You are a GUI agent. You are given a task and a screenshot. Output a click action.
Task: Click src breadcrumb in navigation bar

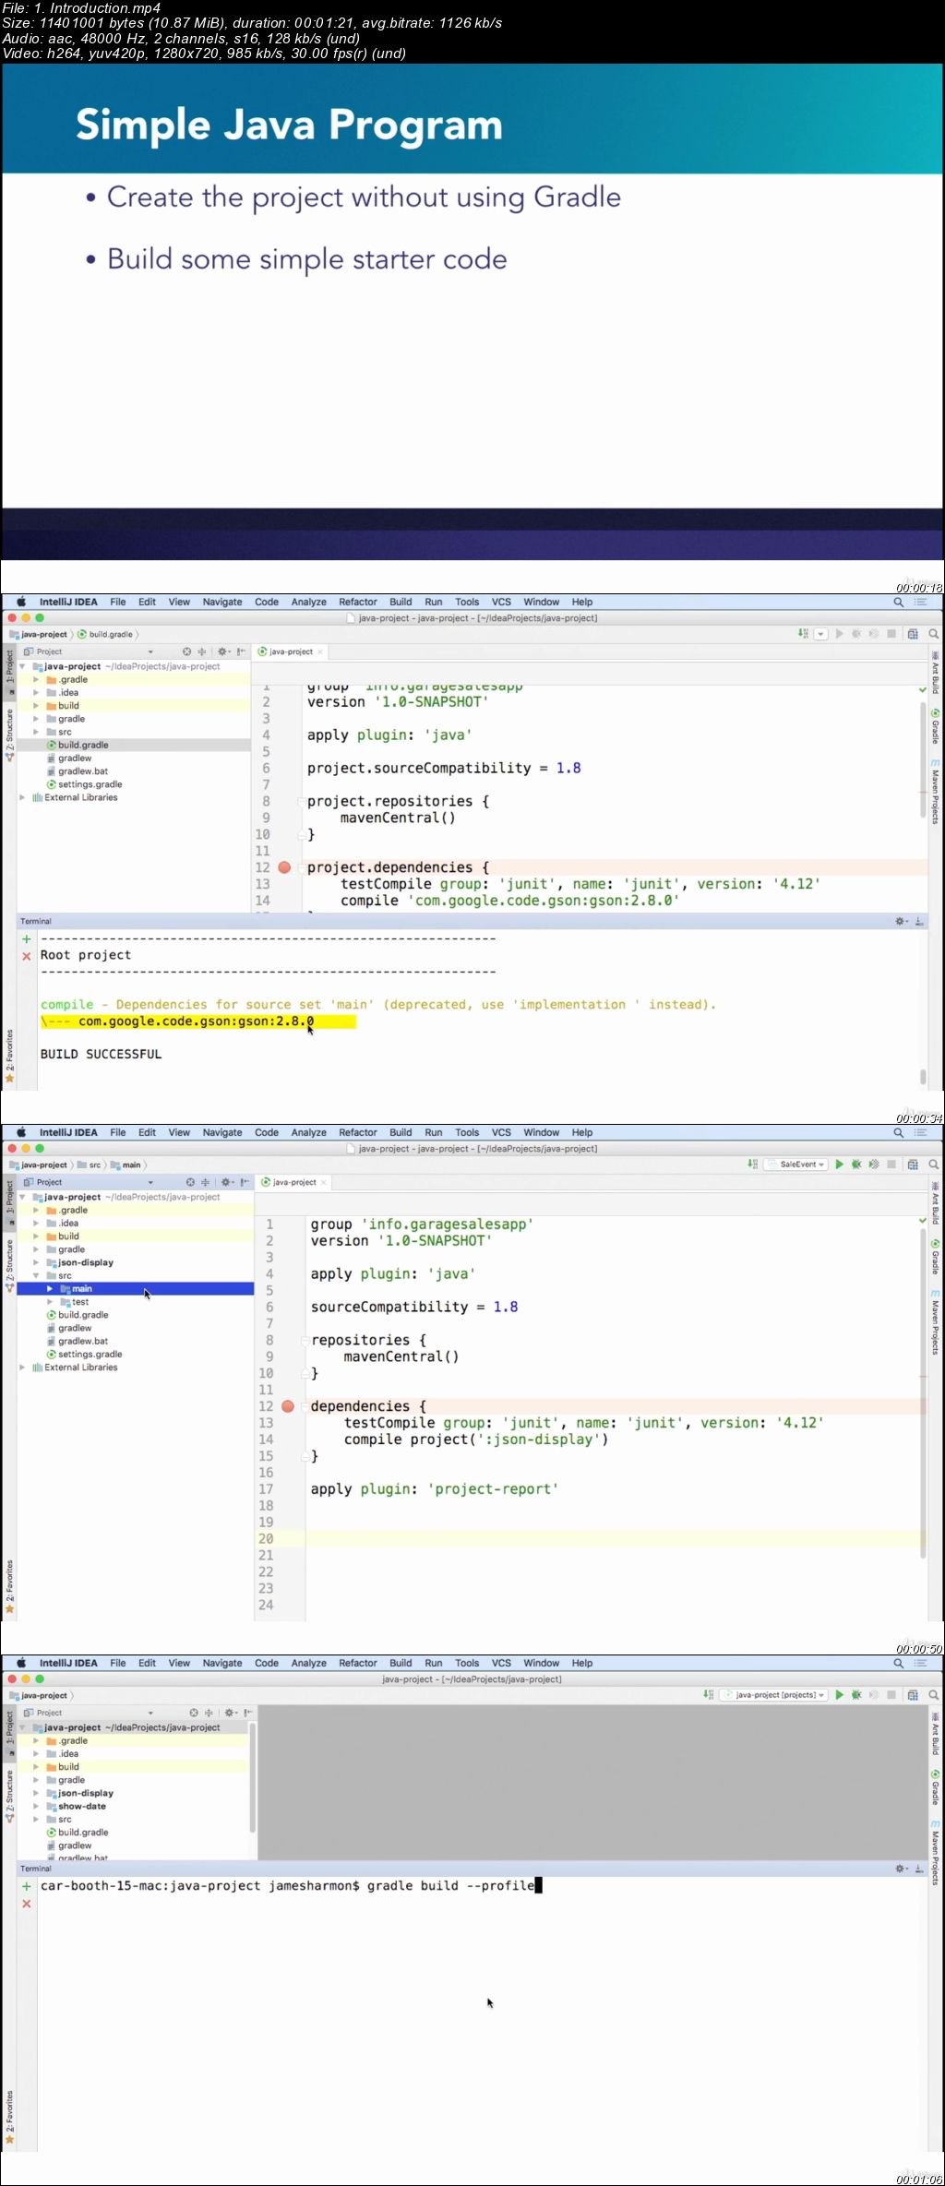click(90, 1165)
